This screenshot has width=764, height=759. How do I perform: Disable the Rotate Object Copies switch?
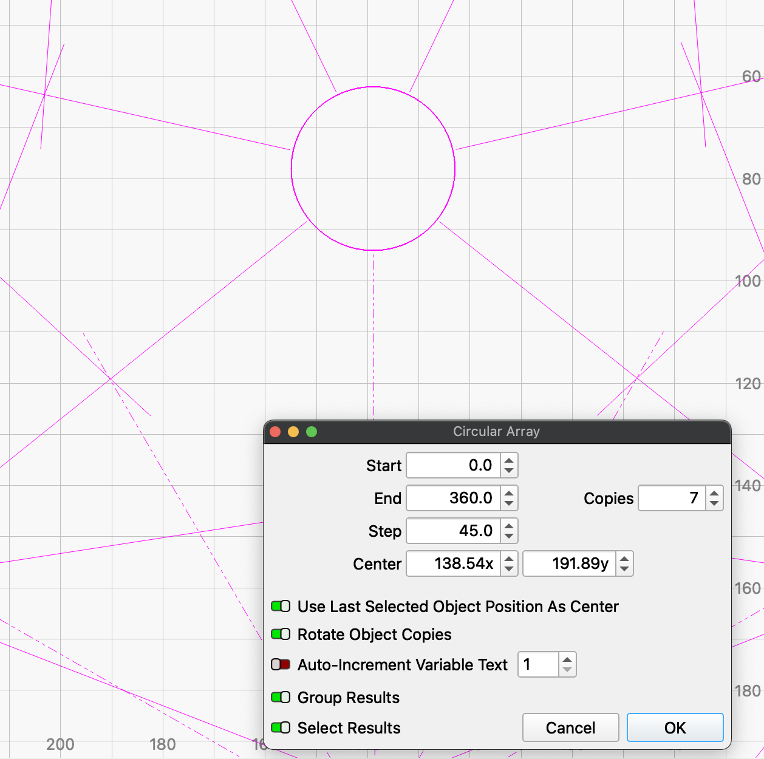pos(281,634)
